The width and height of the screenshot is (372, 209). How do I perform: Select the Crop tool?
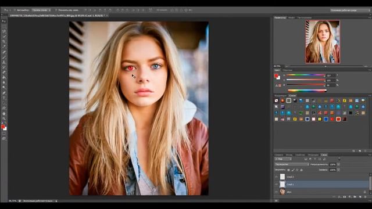pyautogui.click(x=4, y=41)
